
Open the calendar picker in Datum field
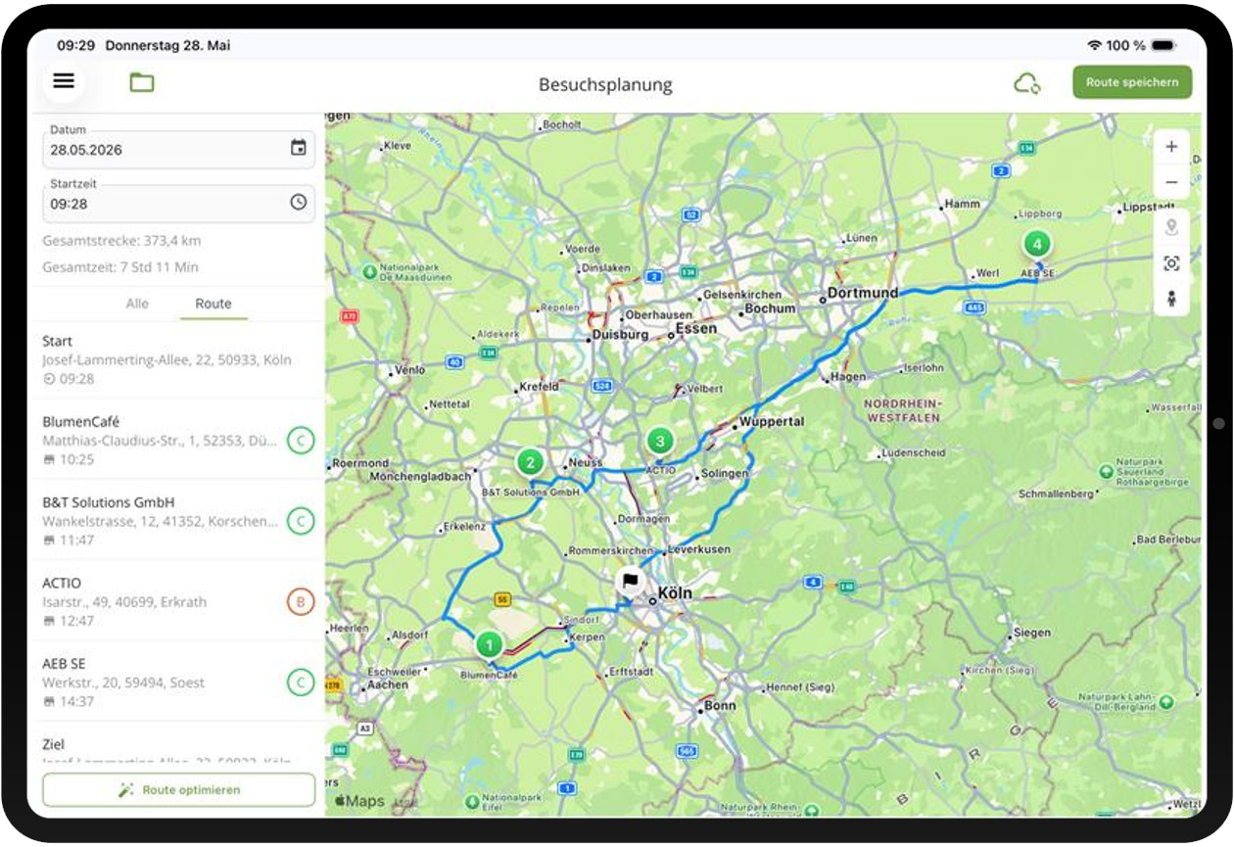coord(299,148)
